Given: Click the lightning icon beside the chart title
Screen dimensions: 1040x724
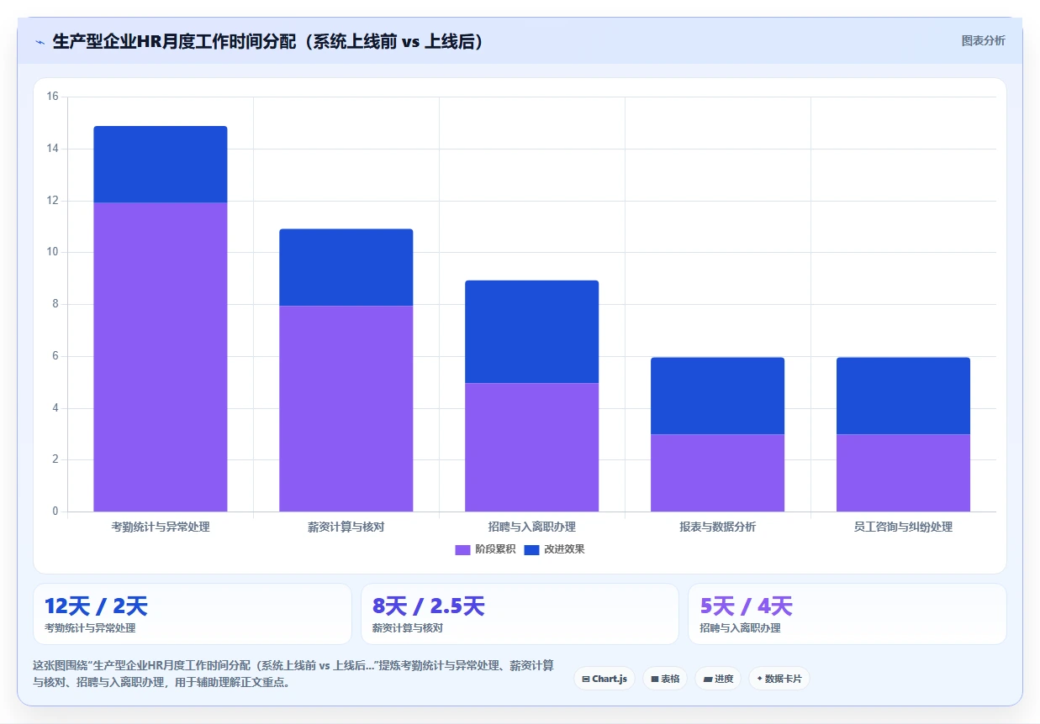Looking at the screenshot, I should [40, 41].
